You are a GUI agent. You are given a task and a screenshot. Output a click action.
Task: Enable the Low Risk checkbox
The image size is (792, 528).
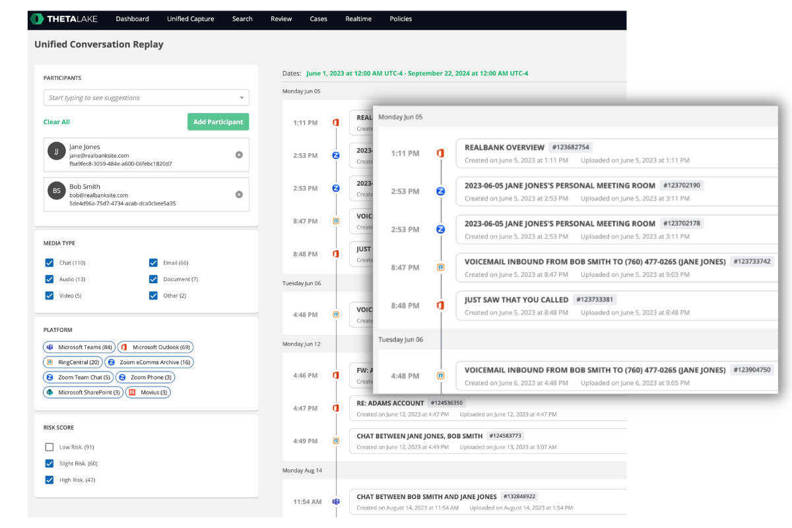(49, 447)
